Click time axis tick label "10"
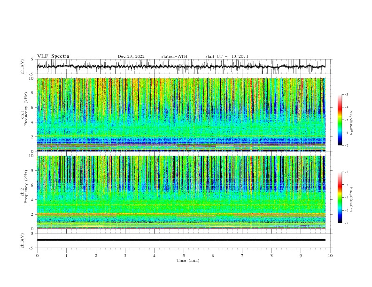 click(x=330, y=256)
